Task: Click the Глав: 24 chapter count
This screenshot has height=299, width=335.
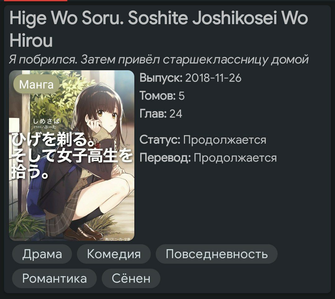Action: [161, 114]
